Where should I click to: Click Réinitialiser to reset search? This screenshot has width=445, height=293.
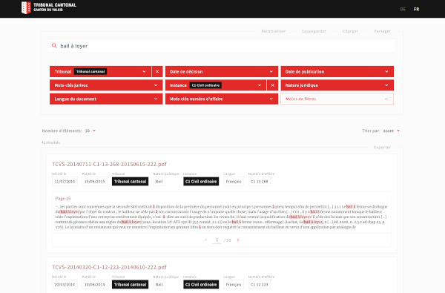pyautogui.click(x=274, y=31)
